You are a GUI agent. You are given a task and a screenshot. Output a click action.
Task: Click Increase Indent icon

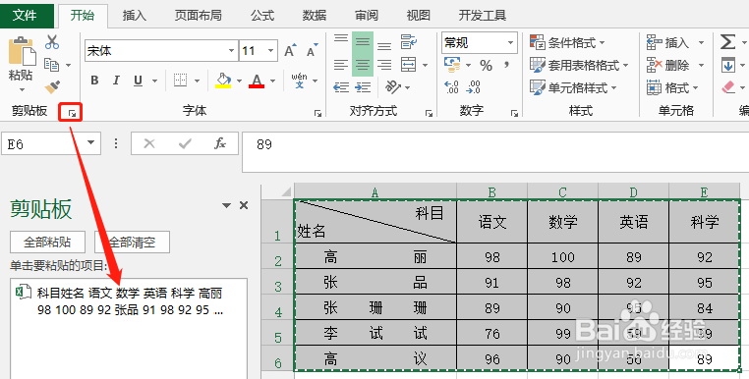click(x=363, y=86)
